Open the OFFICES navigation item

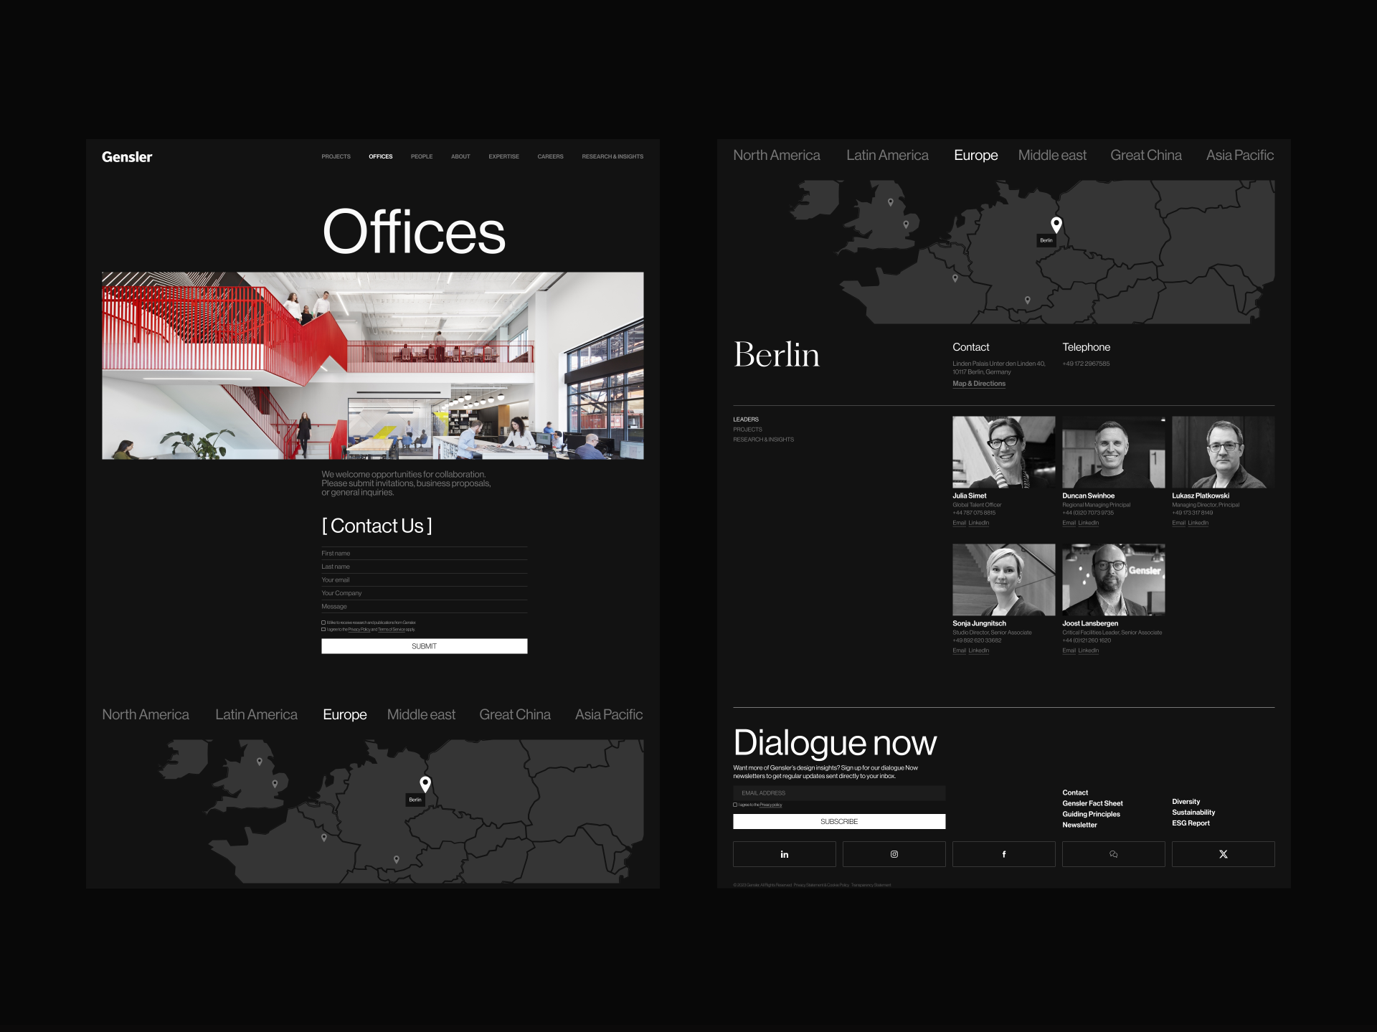pos(380,156)
